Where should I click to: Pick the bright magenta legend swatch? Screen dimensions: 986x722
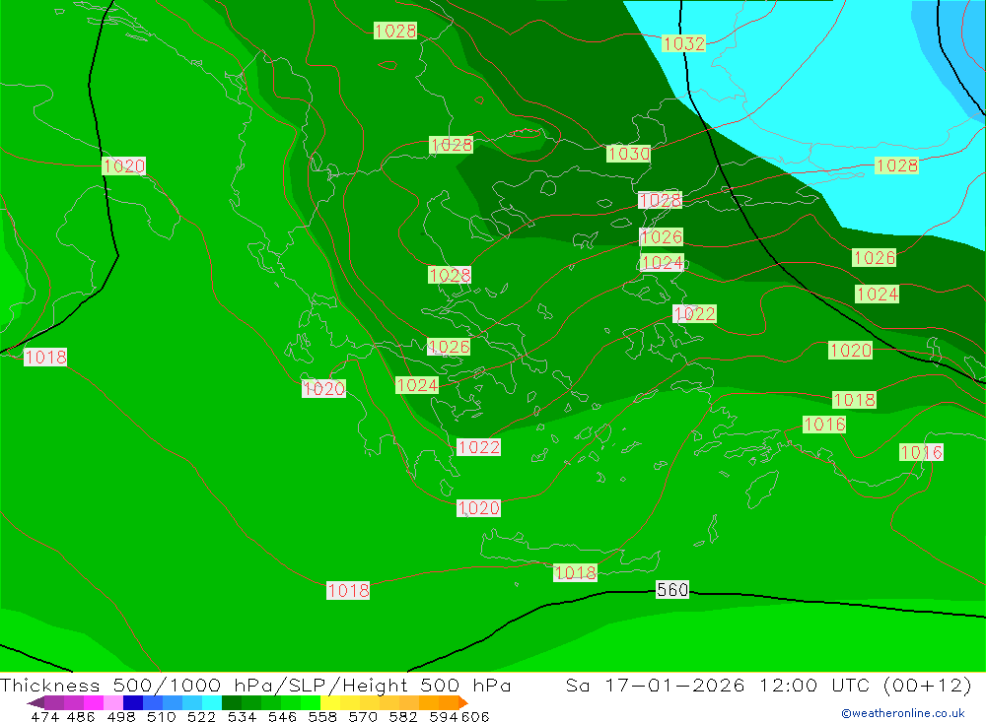(x=93, y=702)
